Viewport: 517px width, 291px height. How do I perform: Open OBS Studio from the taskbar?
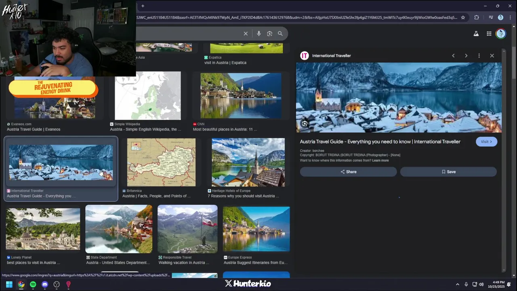point(57,284)
